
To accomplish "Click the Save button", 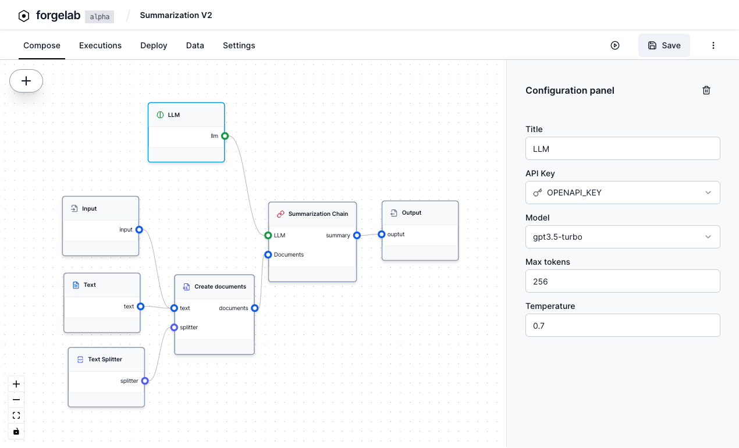I will click(664, 45).
